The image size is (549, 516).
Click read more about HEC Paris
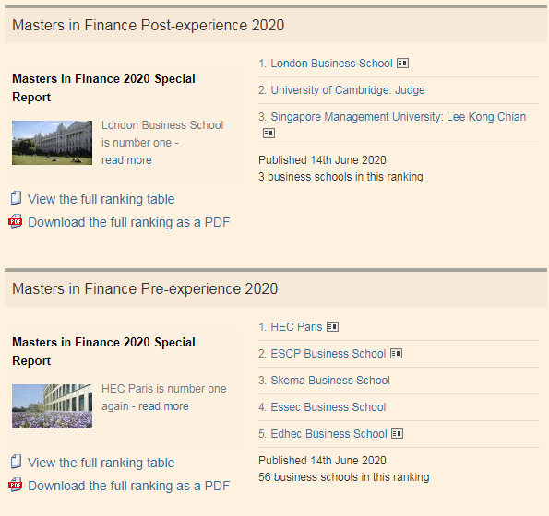point(163,406)
